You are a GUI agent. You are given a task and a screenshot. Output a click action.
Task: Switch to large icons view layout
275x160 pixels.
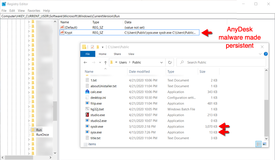265,144
